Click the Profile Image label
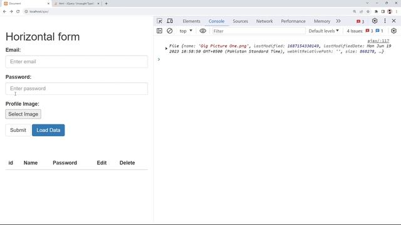This screenshot has width=401, height=225. (x=23, y=104)
